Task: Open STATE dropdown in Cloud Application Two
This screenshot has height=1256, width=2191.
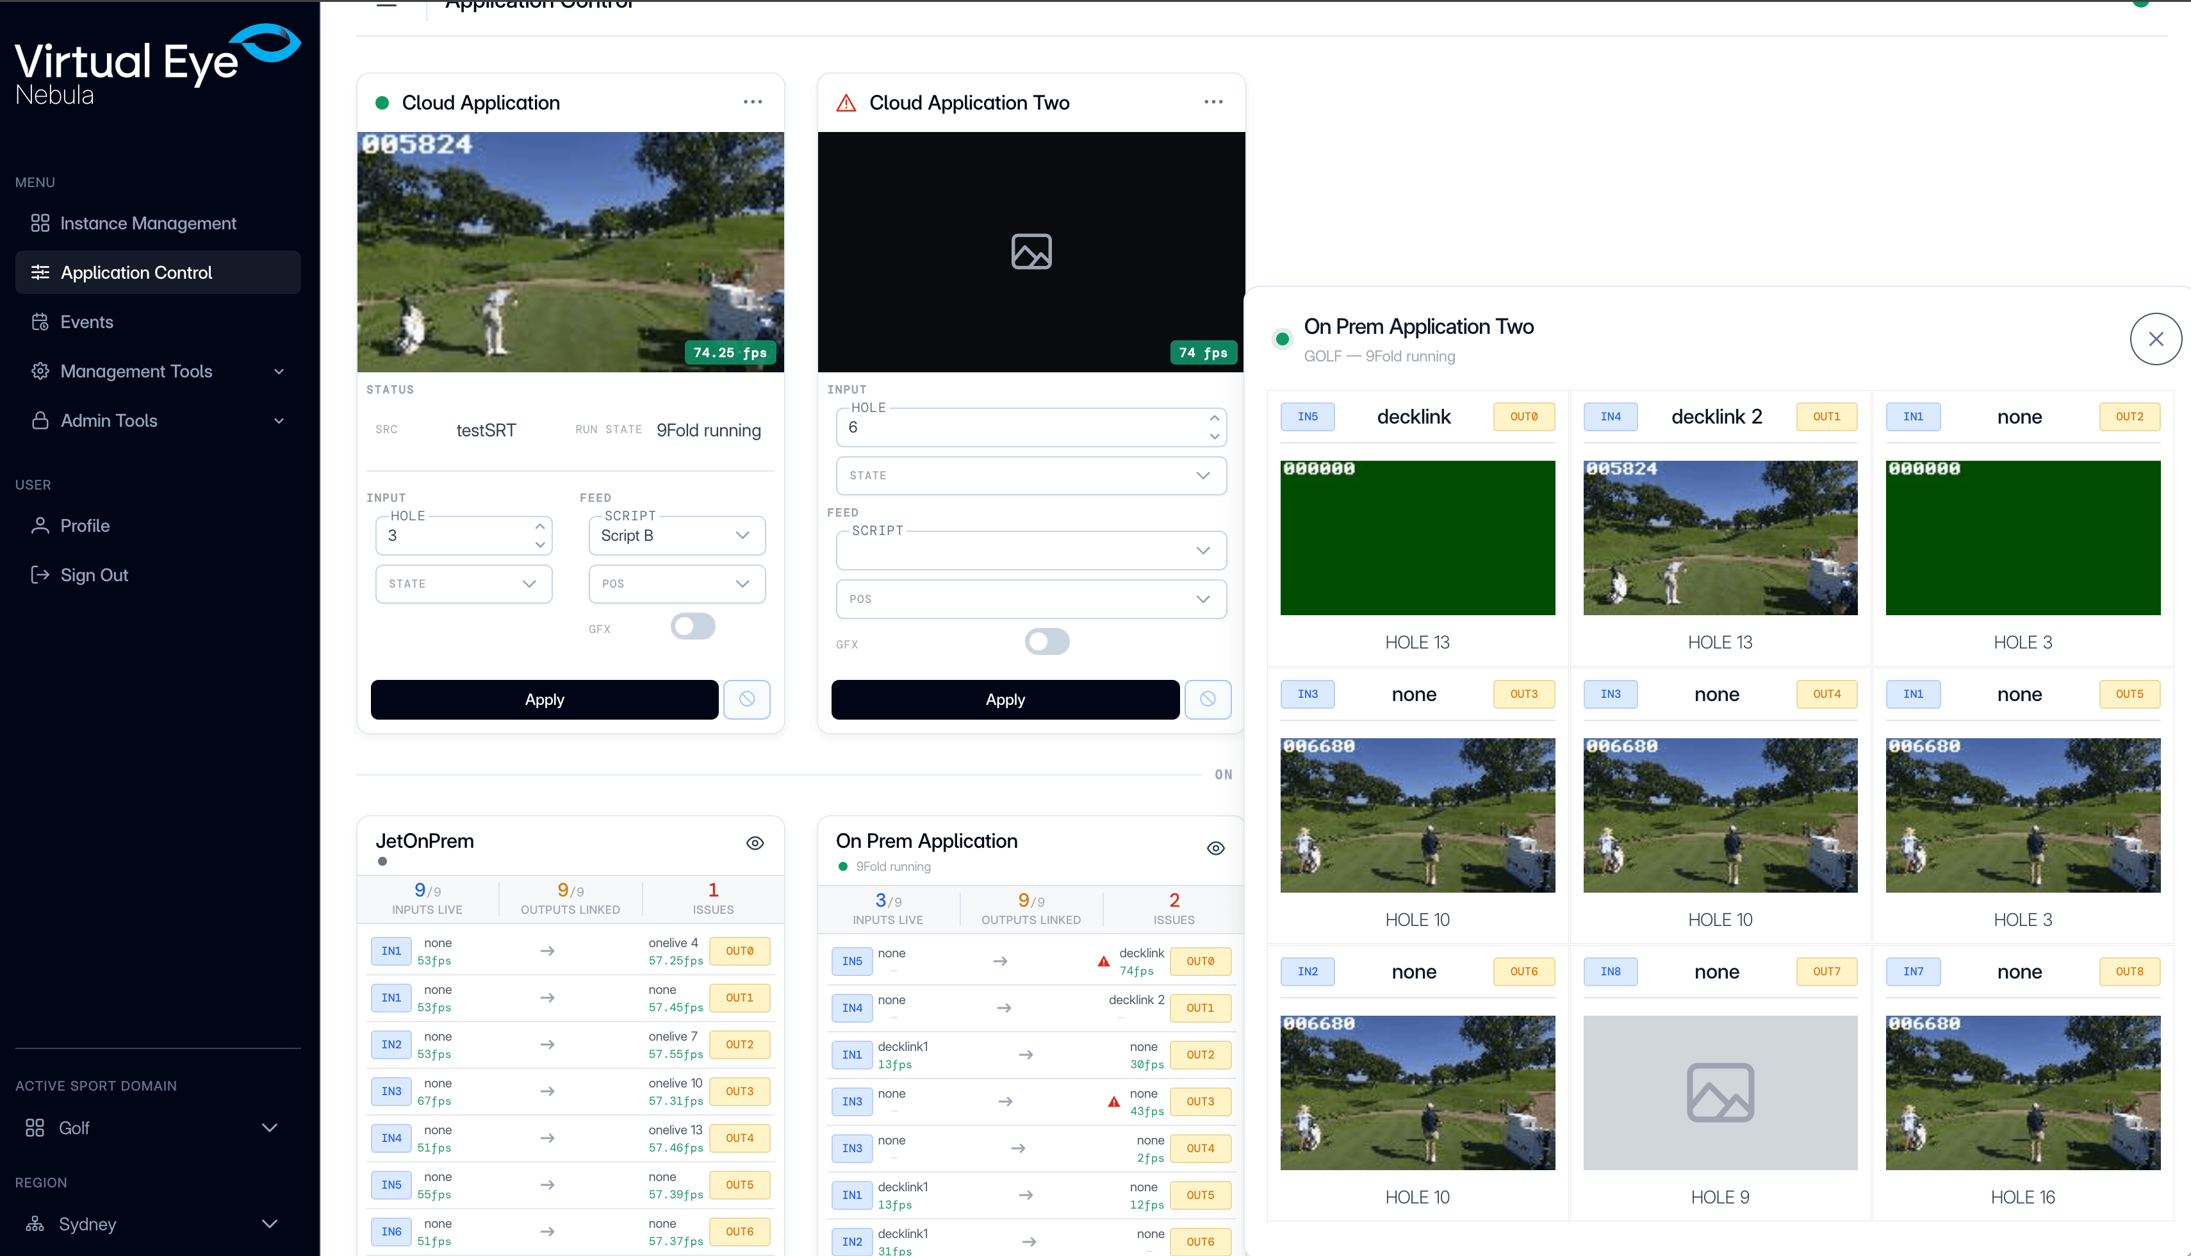Action: (x=1031, y=475)
